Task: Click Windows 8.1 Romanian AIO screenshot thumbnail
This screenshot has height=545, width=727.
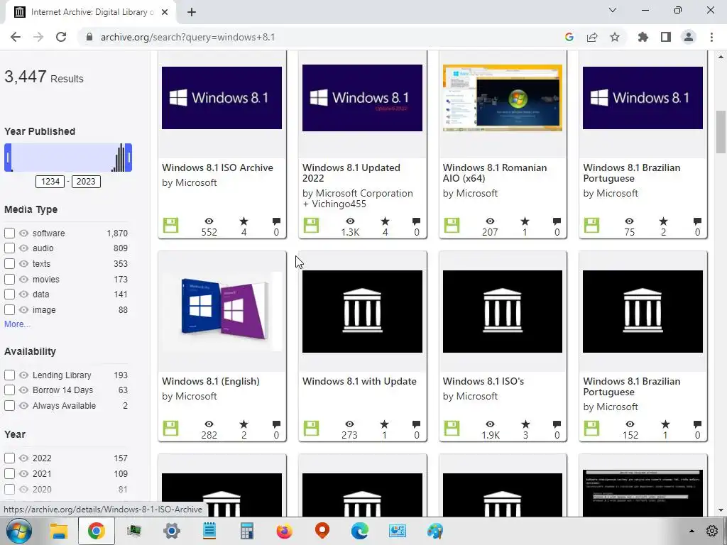Action: pos(503,98)
